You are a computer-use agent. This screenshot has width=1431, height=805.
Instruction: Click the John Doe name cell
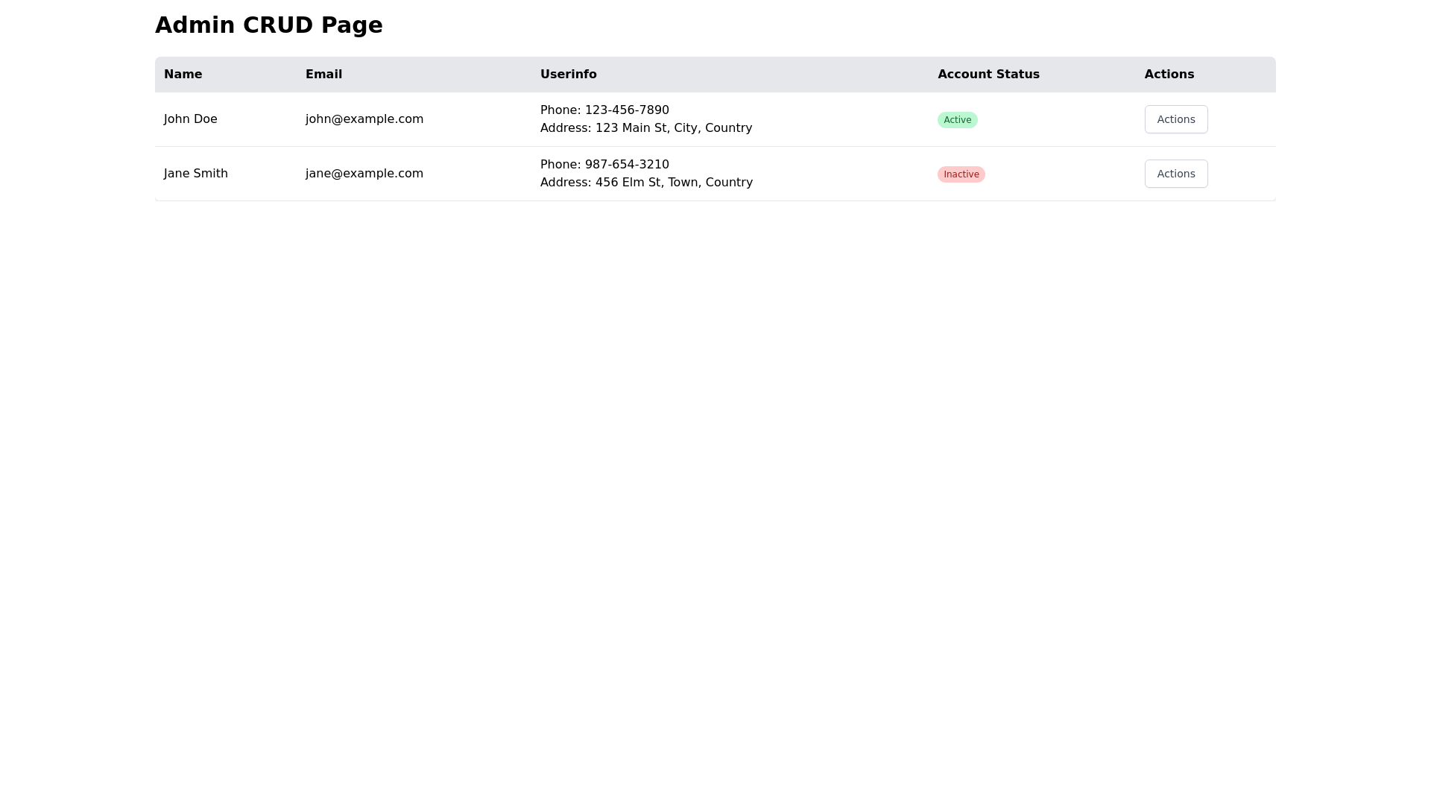[x=190, y=119]
